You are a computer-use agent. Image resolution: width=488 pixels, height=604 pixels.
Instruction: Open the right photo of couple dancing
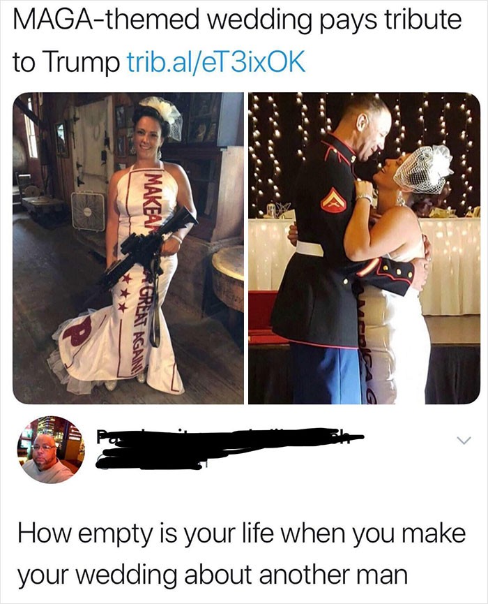(x=364, y=249)
